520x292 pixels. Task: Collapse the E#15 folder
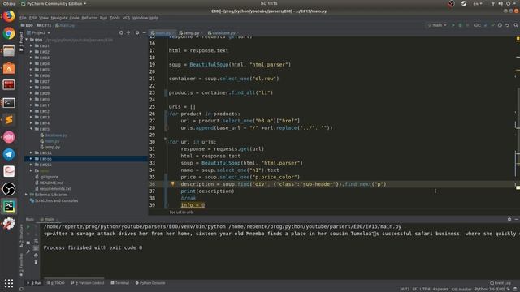click(x=31, y=129)
